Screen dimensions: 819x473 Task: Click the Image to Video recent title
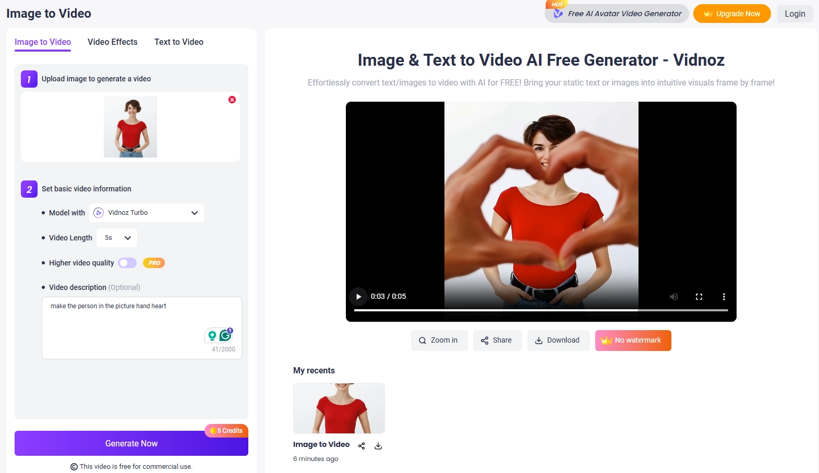pos(321,444)
